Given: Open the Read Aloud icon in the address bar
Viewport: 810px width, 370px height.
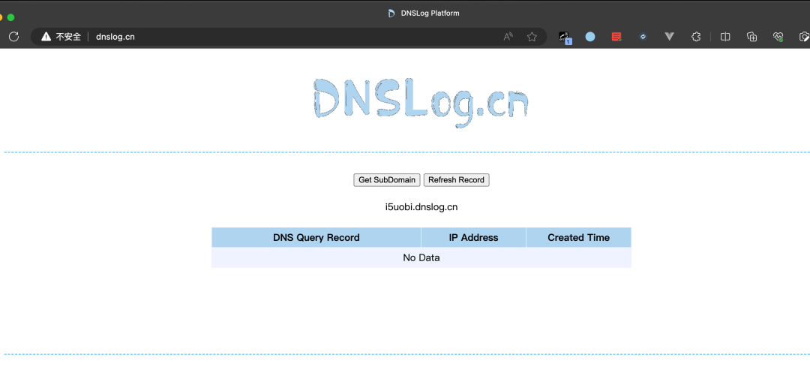Looking at the screenshot, I should [x=508, y=37].
